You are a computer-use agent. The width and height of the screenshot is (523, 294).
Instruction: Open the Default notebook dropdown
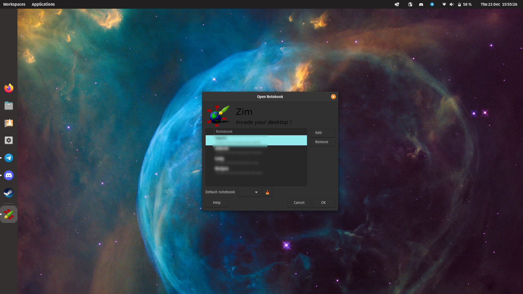pos(249,192)
